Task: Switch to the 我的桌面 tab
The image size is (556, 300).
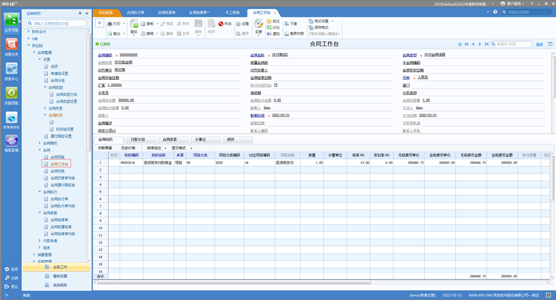Action: 105,12
